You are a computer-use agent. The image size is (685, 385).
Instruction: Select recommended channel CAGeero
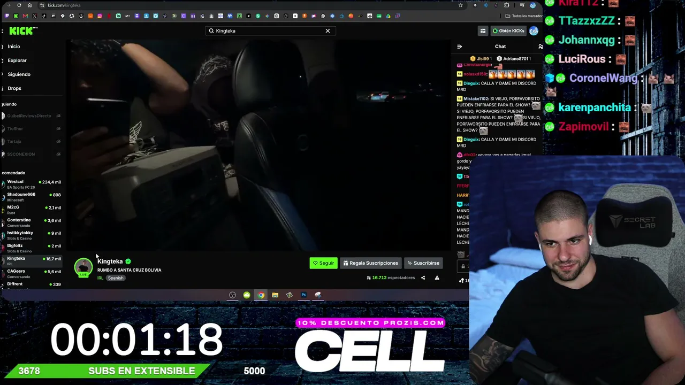pyautogui.click(x=31, y=274)
